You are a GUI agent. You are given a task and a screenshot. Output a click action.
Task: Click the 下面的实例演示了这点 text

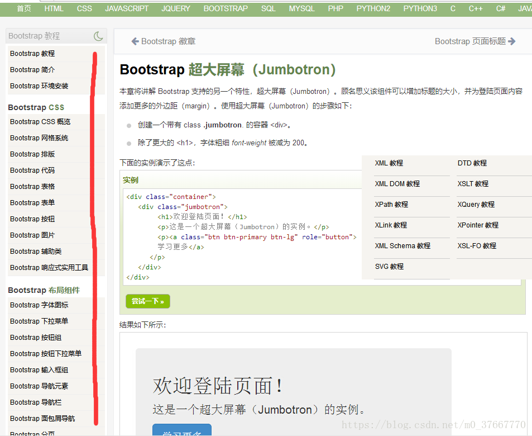(157, 163)
